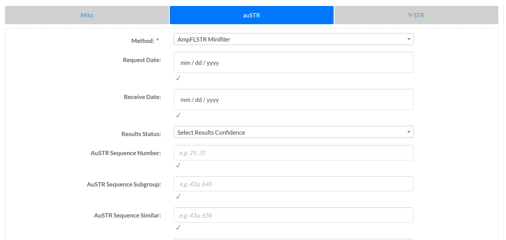Click the Method field label
Image resolution: width=506 pixels, height=240 pixels.
pos(143,41)
